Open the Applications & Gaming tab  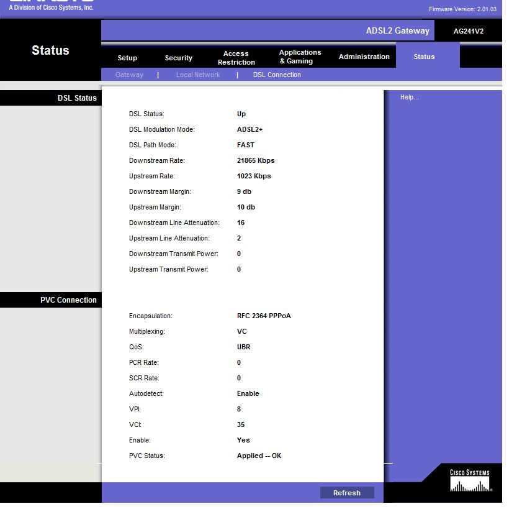pyautogui.click(x=300, y=57)
